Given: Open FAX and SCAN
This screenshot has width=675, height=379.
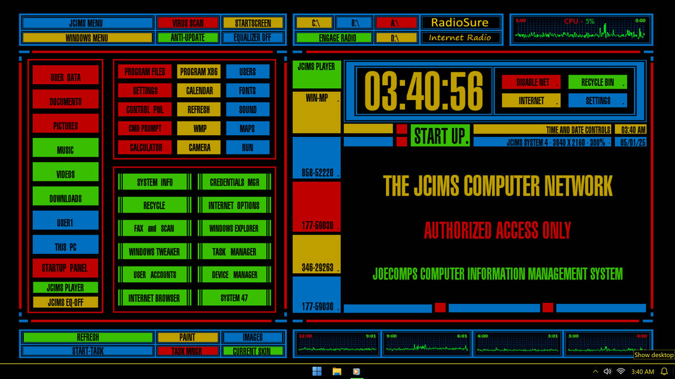Looking at the screenshot, I should (x=155, y=228).
